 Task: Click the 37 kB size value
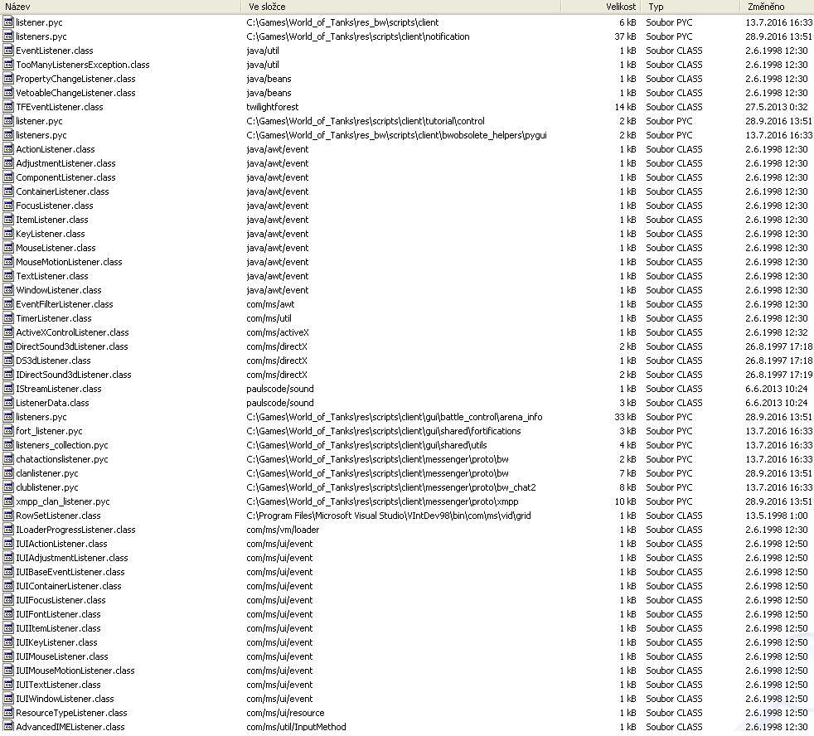(x=625, y=36)
